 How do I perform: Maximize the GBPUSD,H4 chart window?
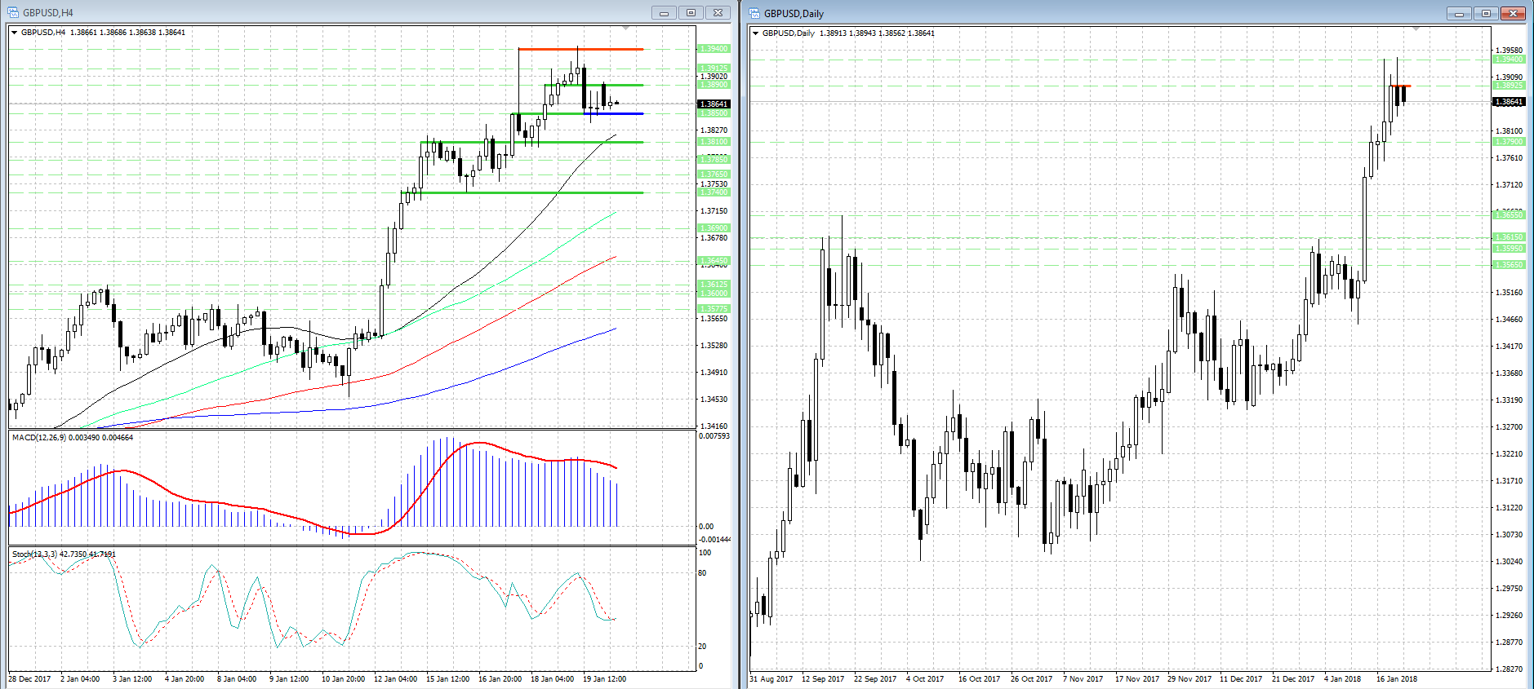[x=691, y=12]
